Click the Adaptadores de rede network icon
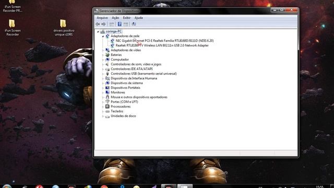Image resolution: width=334 pixels, height=188 pixels. (x=108, y=36)
